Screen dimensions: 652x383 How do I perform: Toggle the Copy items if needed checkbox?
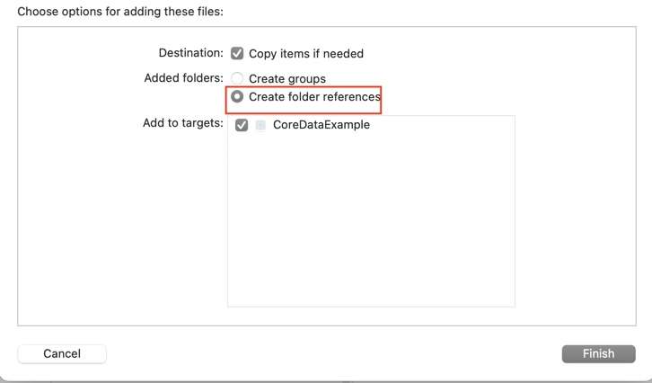[237, 54]
